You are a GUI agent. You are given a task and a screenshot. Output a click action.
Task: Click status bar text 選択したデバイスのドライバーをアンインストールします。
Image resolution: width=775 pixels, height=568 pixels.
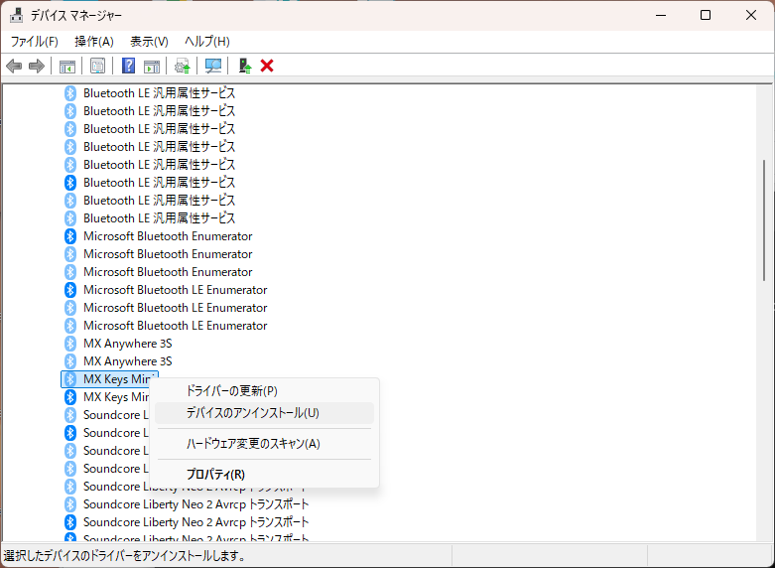[x=125, y=556]
